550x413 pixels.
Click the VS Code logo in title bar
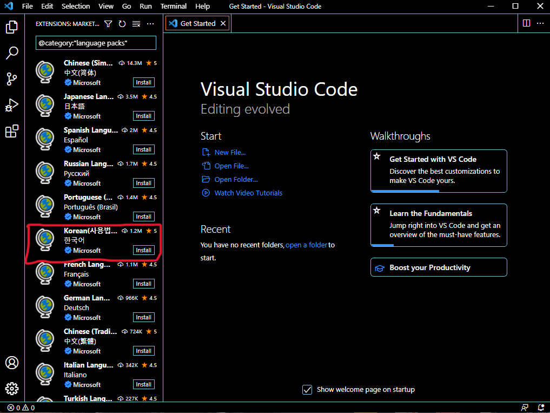tap(9, 6)
